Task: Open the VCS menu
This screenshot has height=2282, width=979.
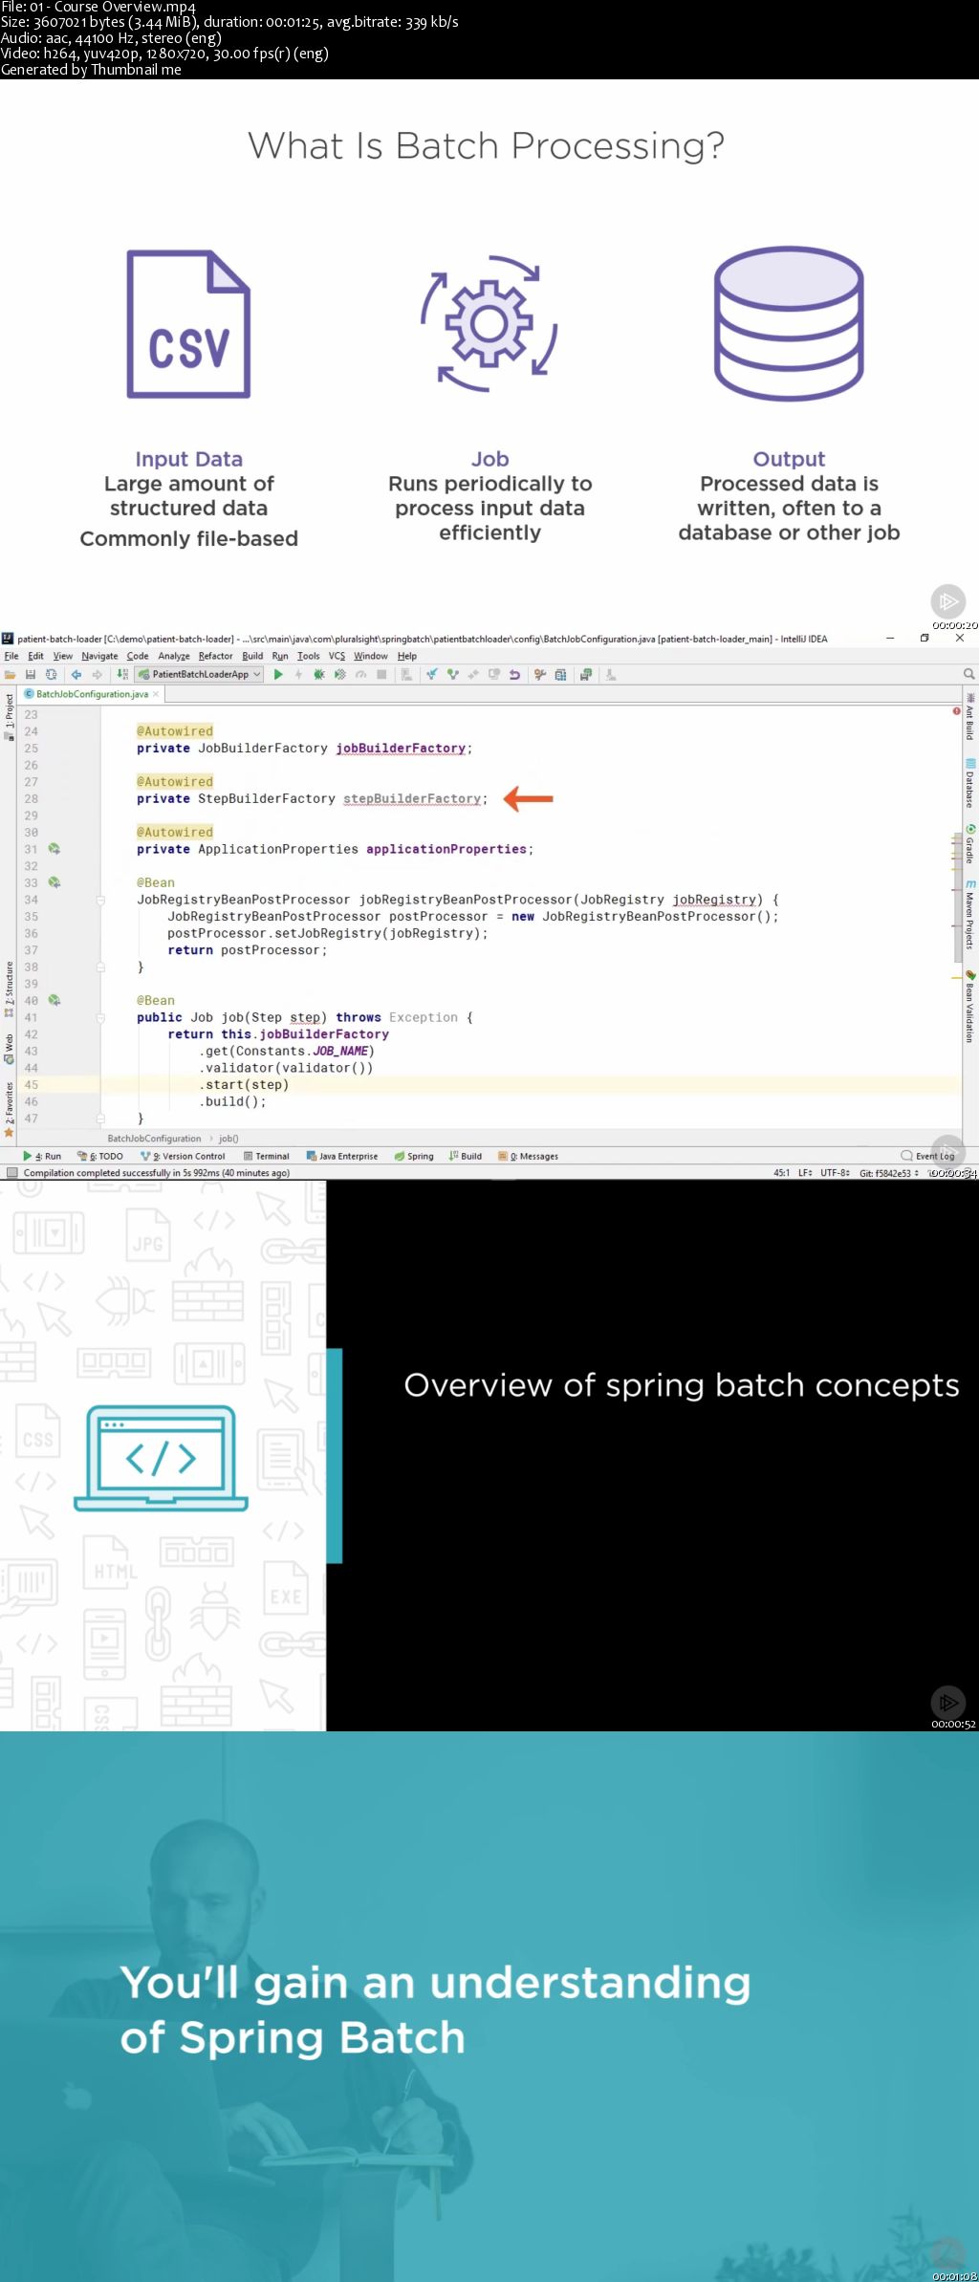Action: click(x=337, y=656)
